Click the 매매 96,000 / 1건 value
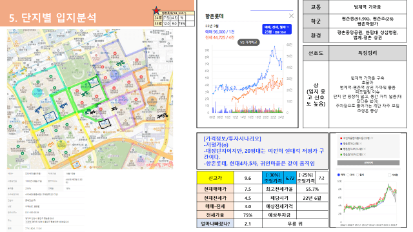 click(x=219, y=32)
